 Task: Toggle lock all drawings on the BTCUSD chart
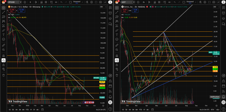[x=4, y=65]
